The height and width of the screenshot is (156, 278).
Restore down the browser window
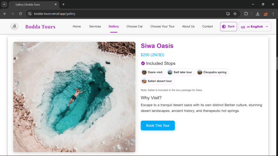pyautogui.click(x=263, y=4)
